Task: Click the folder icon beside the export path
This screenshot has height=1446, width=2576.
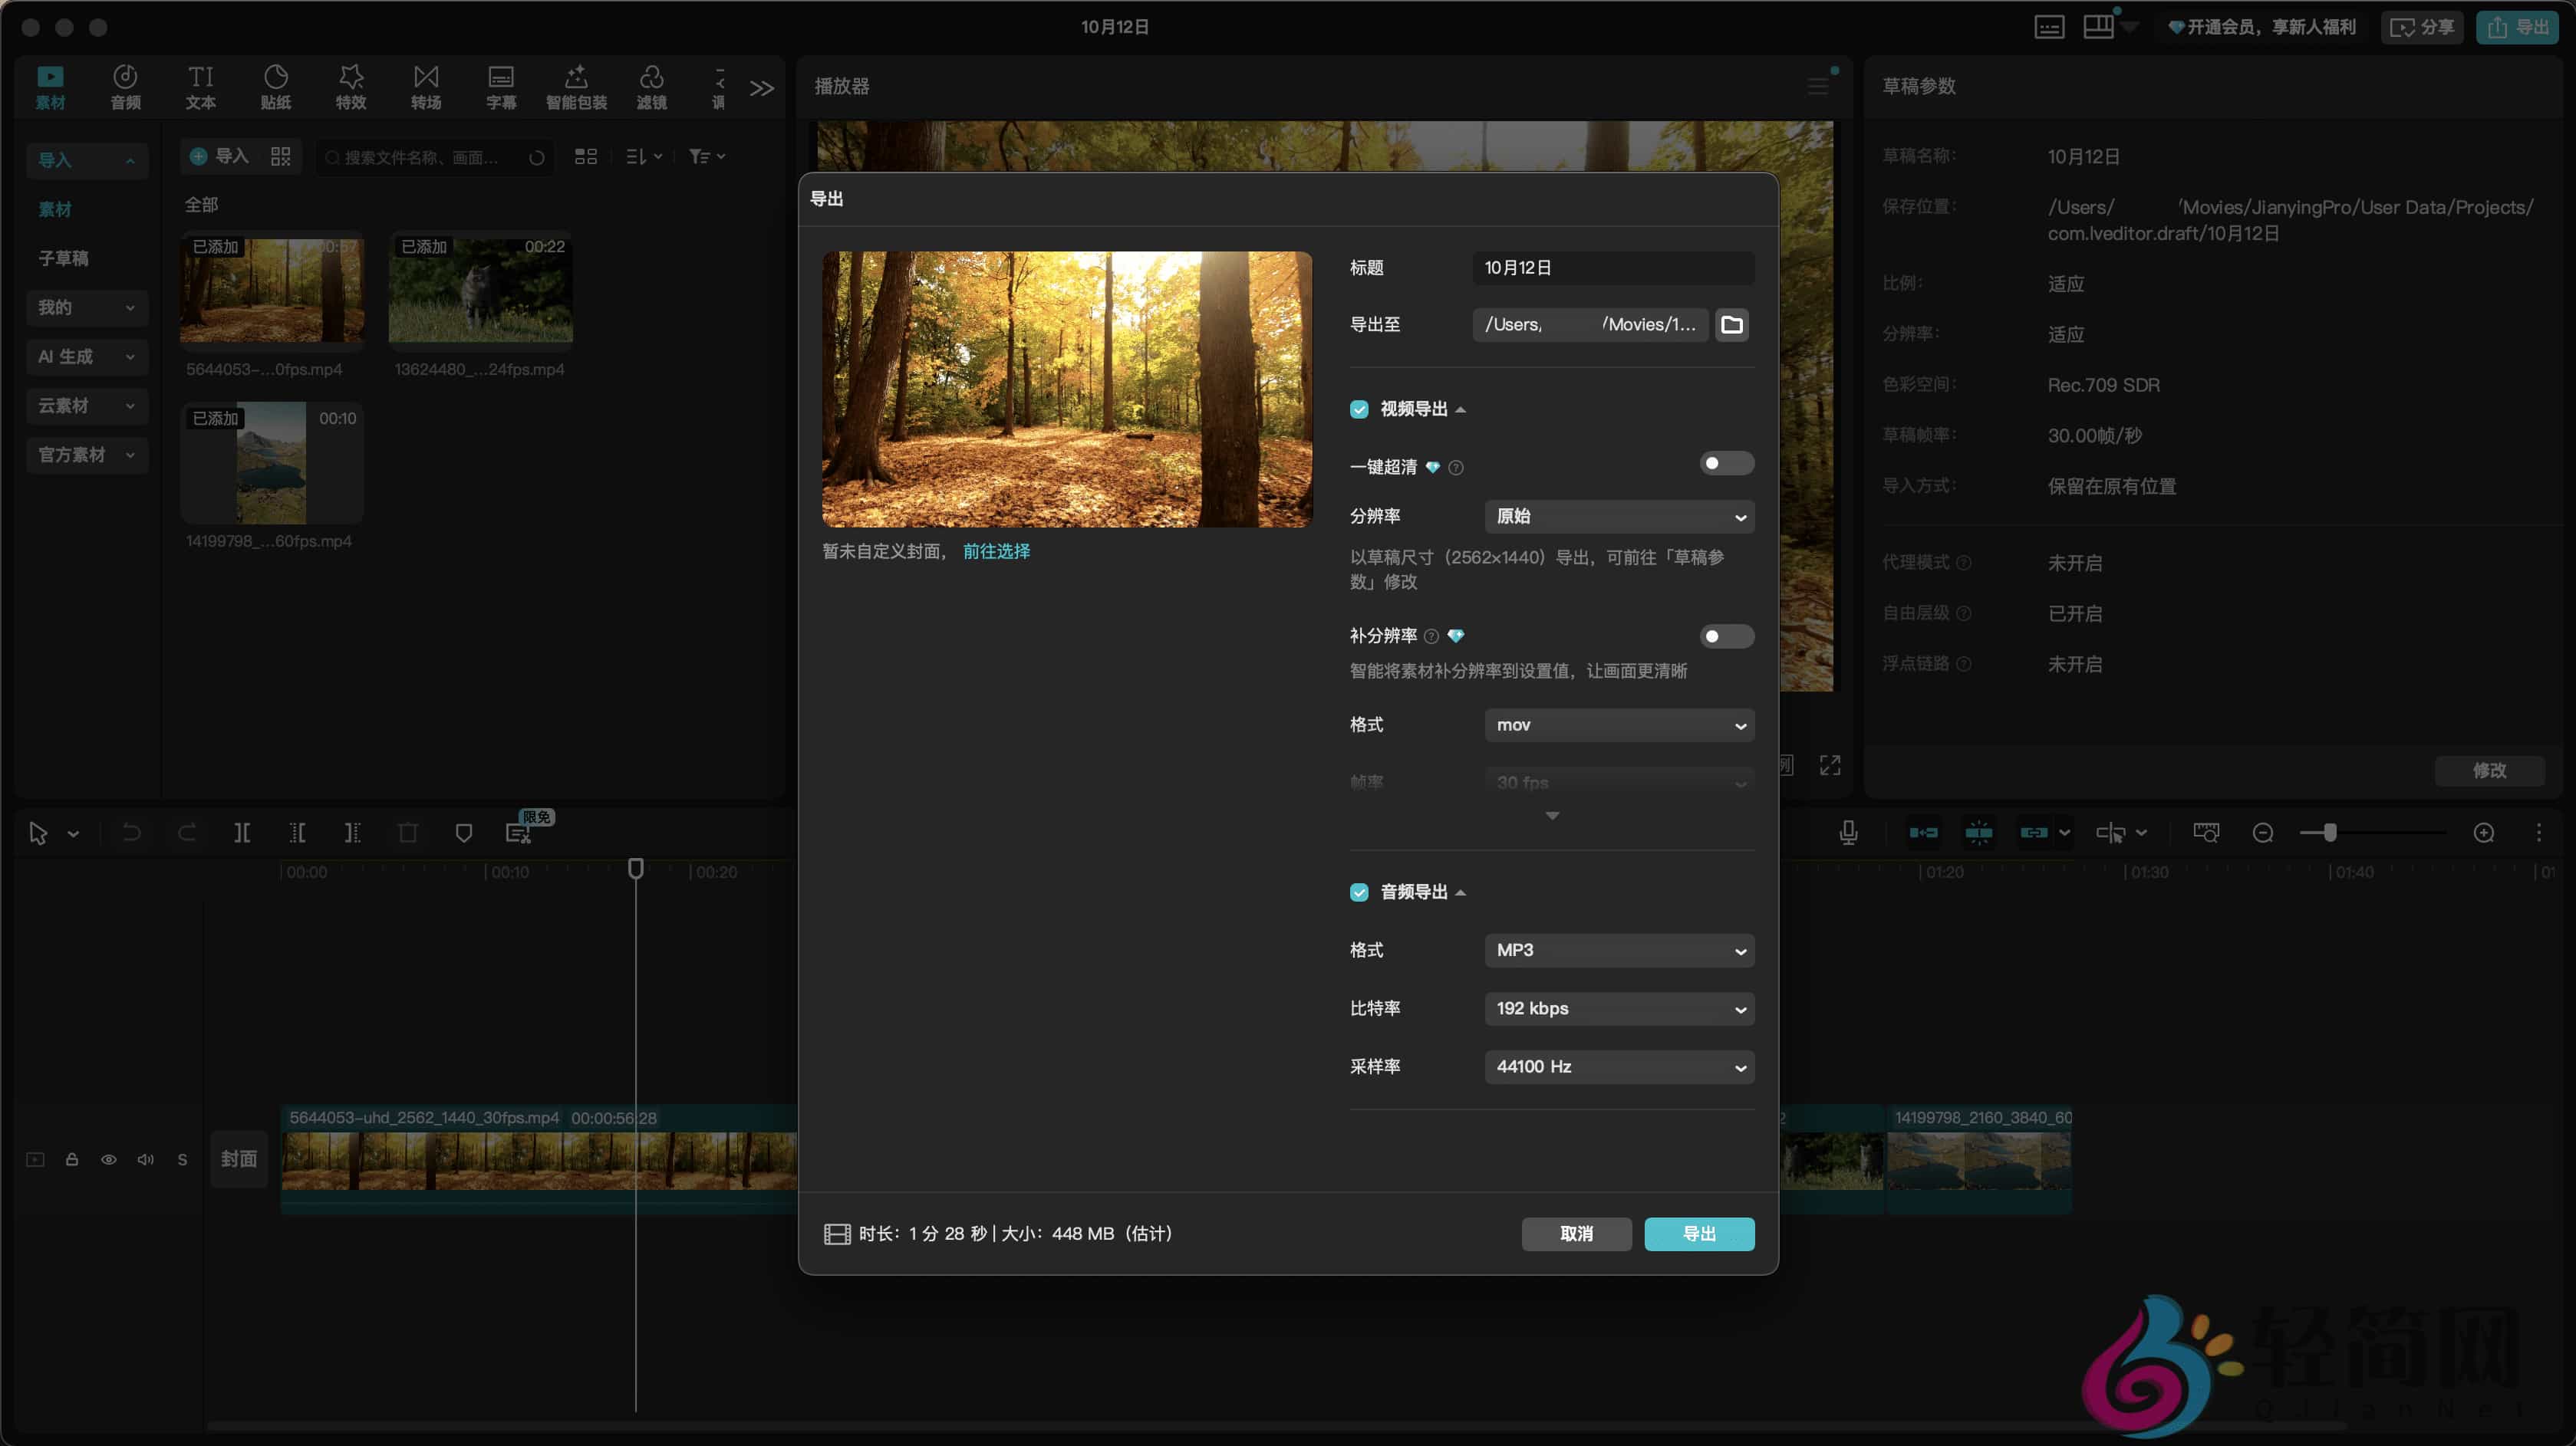Action: 1732,325
